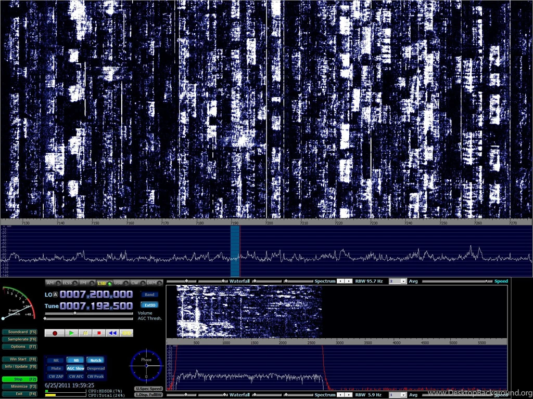This screenshot has width=533, height=399.
Task: Toggle the Notch filter
Action: tap(95, 360)
